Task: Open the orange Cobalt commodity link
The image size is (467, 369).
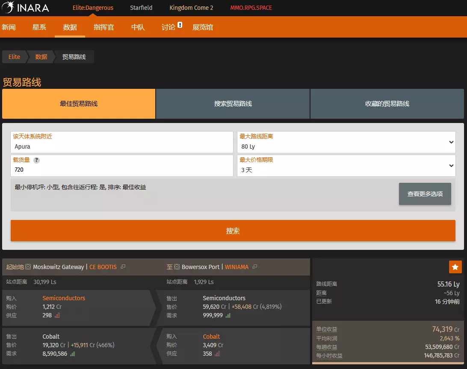Action: tap(211, 337)
